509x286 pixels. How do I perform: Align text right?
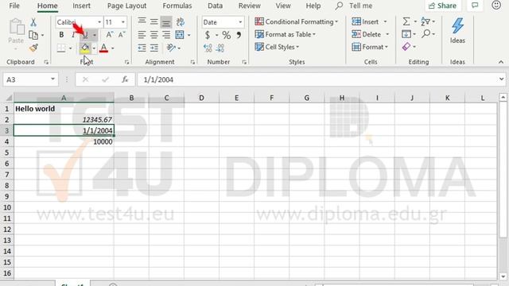[x=166, y=35]
